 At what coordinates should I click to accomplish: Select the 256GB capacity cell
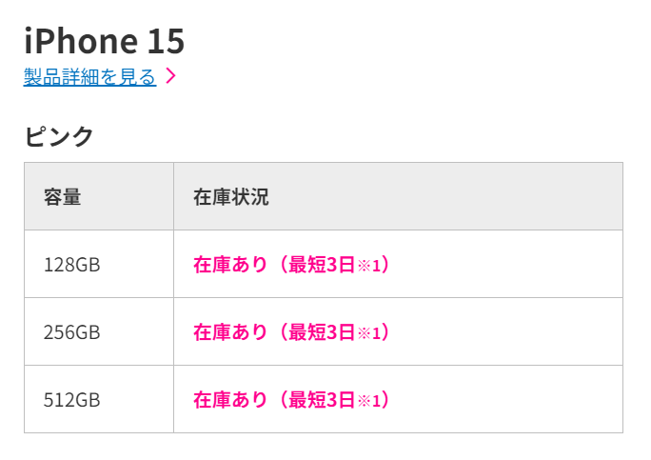pyautogui.click(x=99, y=332)
